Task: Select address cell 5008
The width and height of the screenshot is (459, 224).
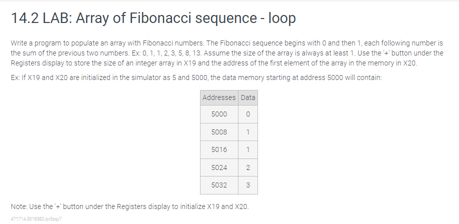Action: (219, 132)
